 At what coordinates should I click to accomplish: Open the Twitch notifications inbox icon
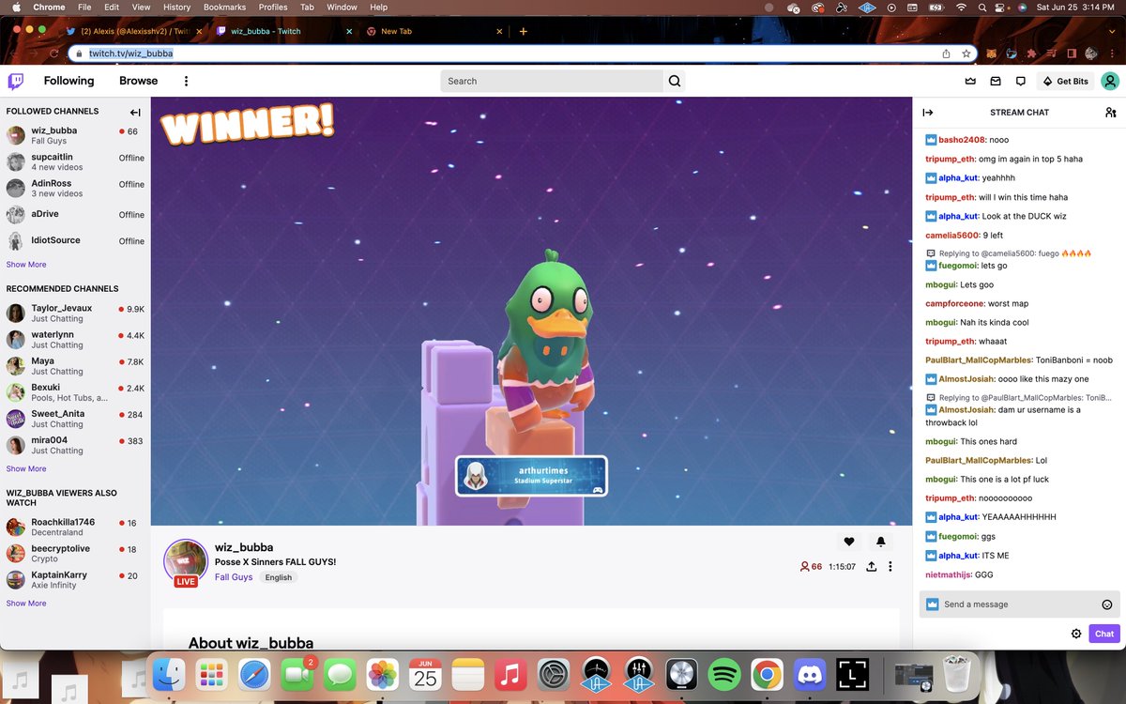(x=996, y=82)
